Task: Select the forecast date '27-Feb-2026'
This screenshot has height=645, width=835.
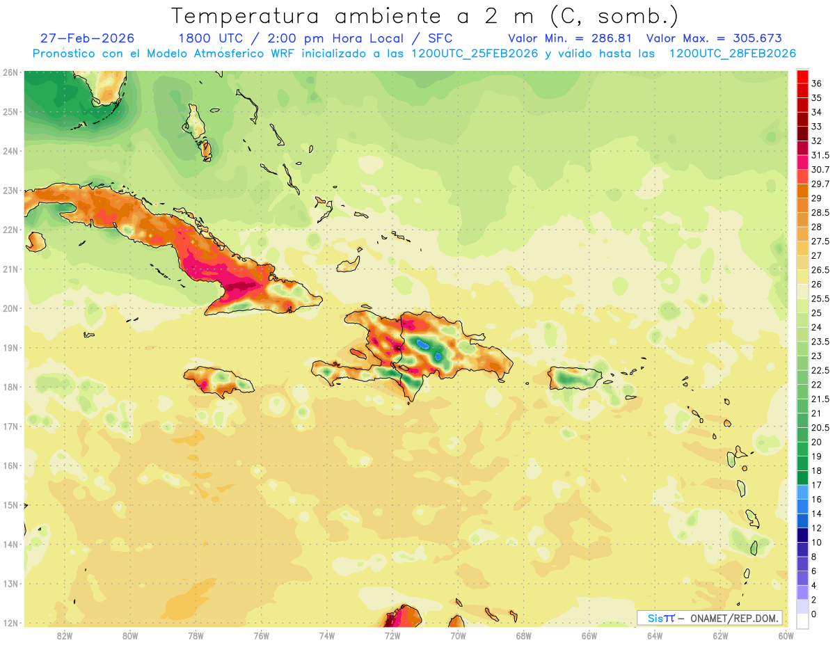Action: (88, 38)
